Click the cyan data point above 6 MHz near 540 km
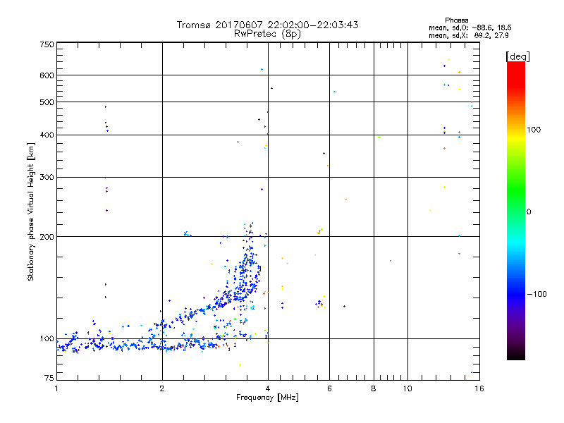The height and width of the screenshot is (423, 564). 334,92
